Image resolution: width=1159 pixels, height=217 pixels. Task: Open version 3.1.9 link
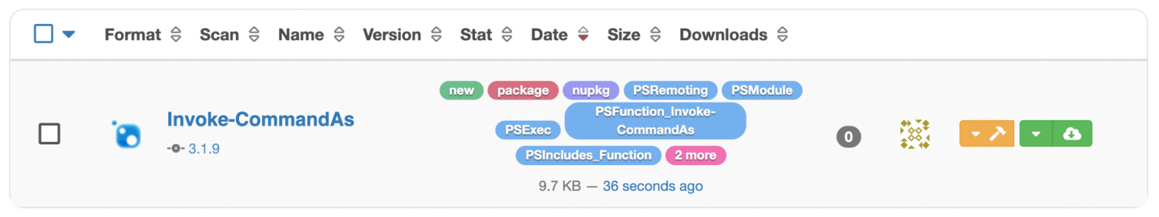(204, 149)
